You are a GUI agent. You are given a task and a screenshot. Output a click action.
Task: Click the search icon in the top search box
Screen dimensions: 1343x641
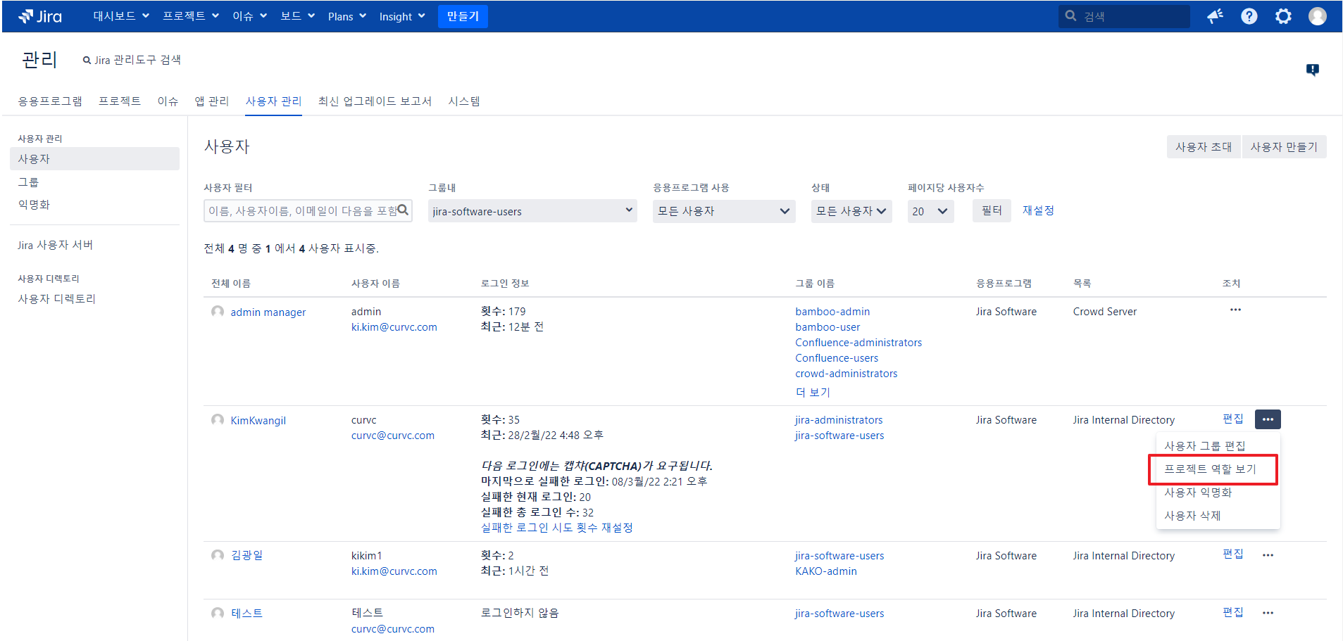[1070, 15]
